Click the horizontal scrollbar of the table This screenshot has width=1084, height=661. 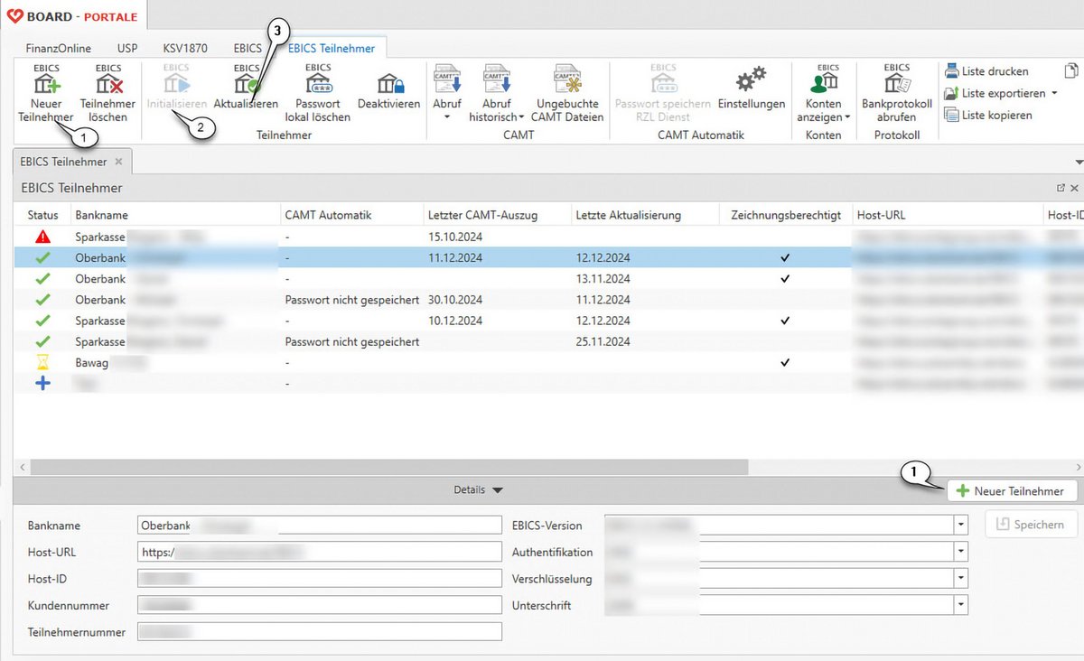pos(388,467)
